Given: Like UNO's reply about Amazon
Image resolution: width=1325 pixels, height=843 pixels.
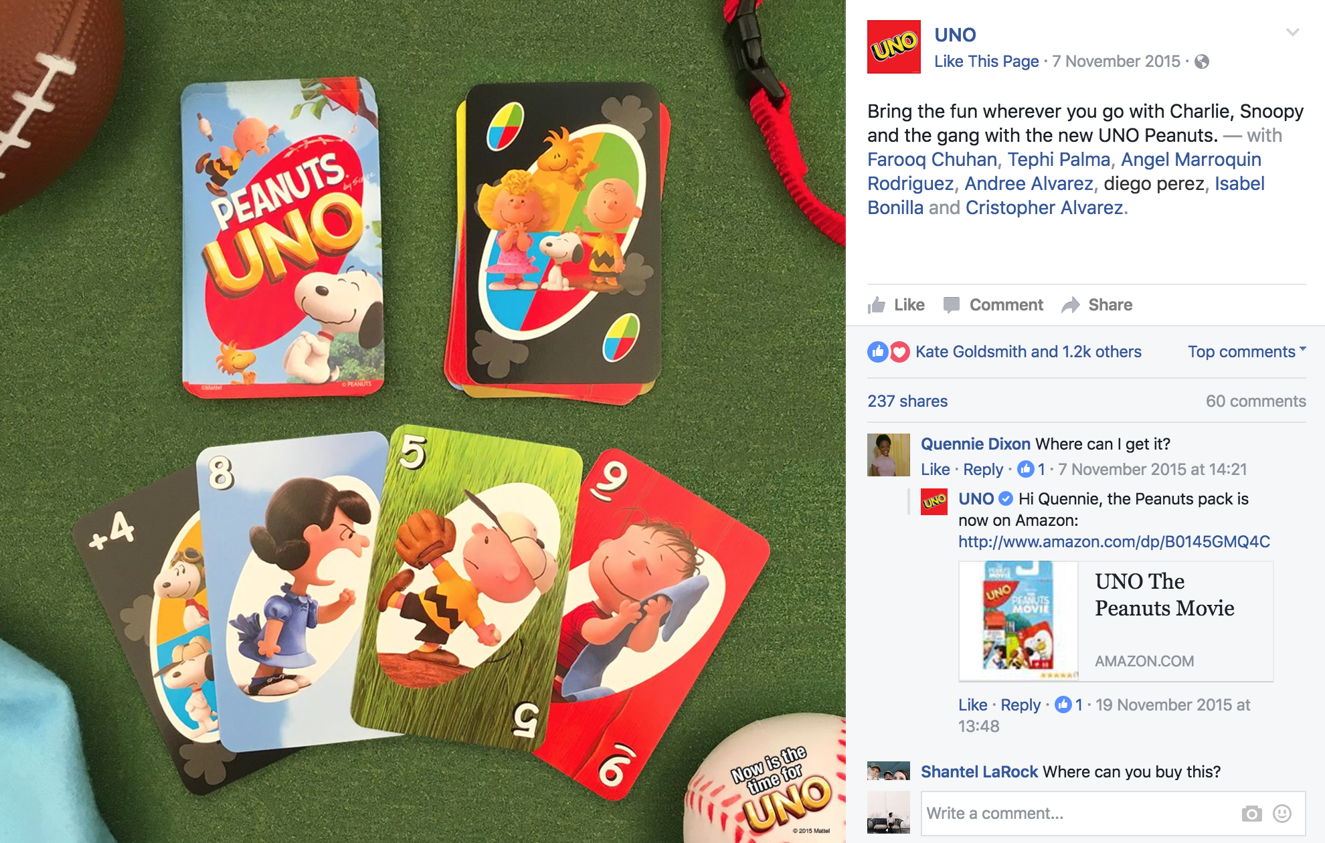Looking at the screenshot, I should click(x=972, y=705).
